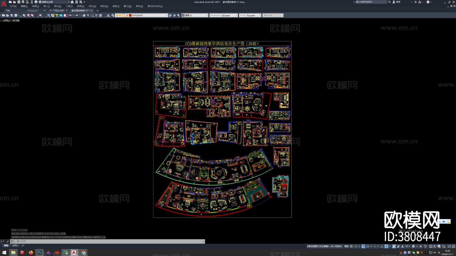Open workspace switching gear icon
Image resolution: width=456 pixels, height=256 pixels.
pyautogui.click(x=413, y=246)
